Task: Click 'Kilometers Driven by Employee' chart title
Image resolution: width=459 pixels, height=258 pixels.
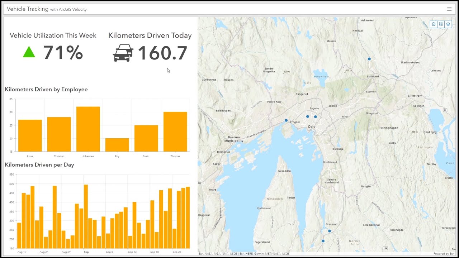Action: (46, 89)
